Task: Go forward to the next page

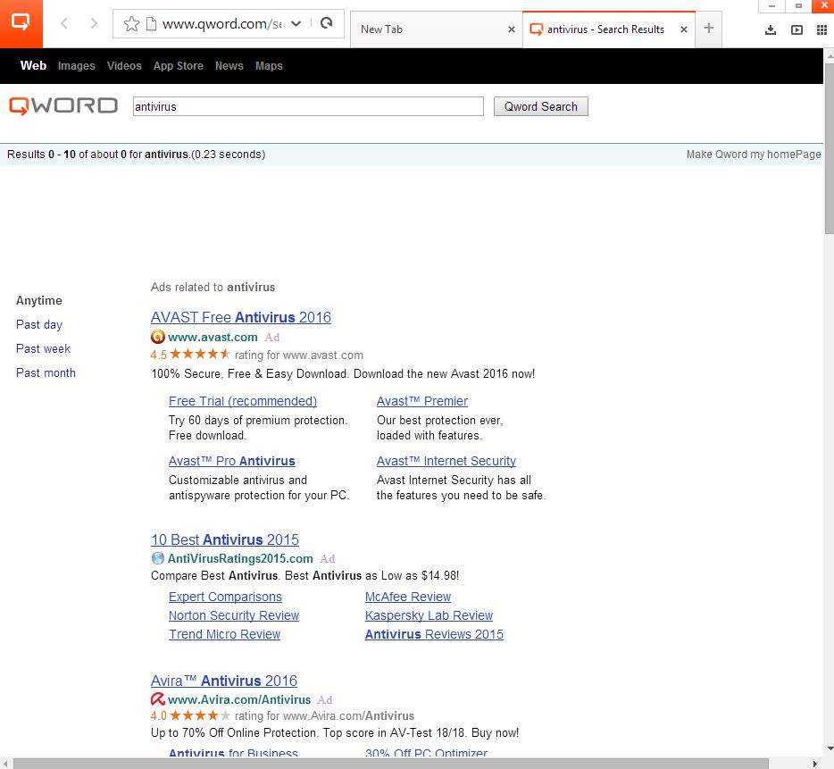Action: 94,24
